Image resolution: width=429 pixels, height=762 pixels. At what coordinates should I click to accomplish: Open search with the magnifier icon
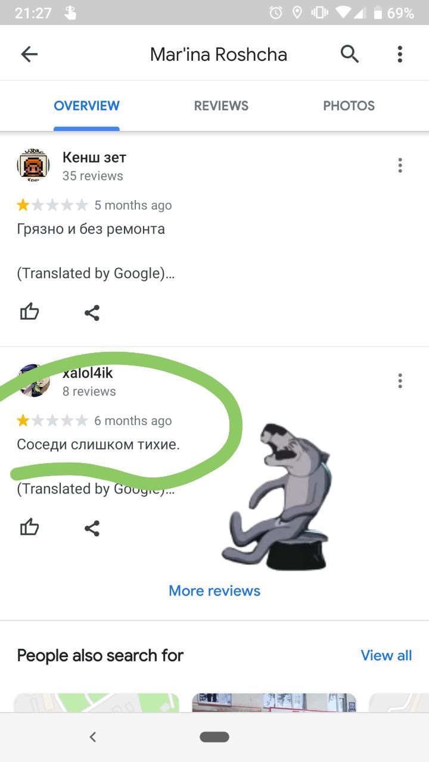point(350,54)
